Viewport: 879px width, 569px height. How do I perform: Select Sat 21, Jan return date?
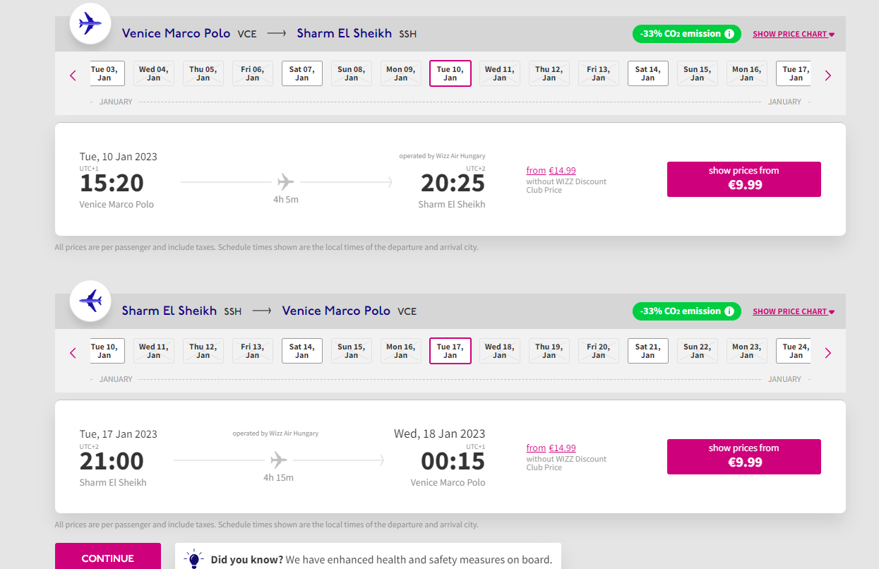648,351
